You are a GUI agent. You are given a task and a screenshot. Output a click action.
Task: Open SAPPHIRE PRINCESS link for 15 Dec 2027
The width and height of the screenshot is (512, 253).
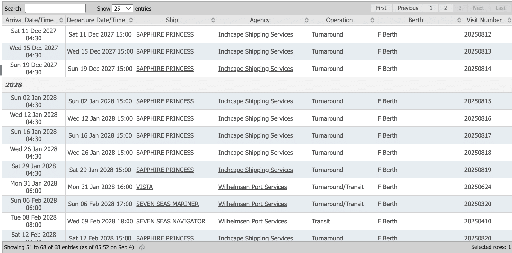pyautogui.click(x=165, y=51)
